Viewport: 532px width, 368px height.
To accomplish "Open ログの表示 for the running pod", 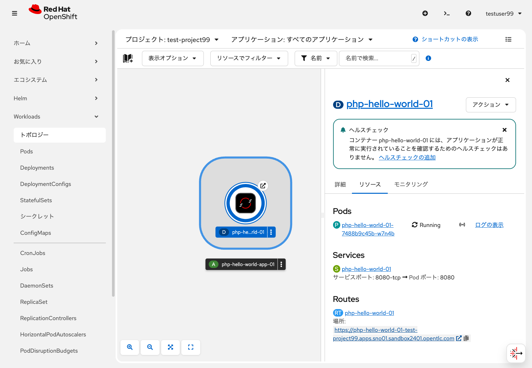I will pyautogui.click(x=489, y=225).
